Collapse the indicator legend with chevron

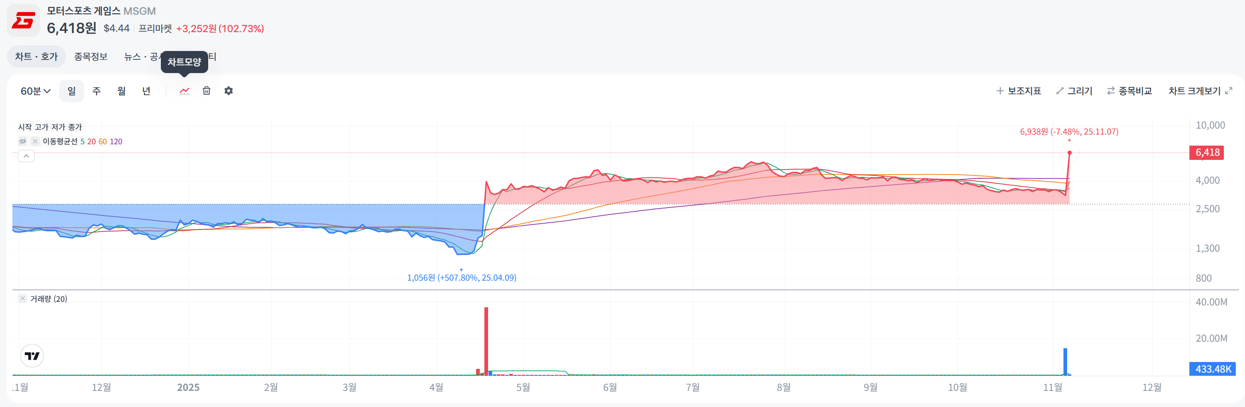(x=26, y=156)
